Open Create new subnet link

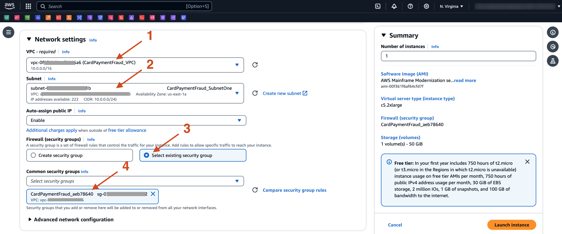pos(285,93)
